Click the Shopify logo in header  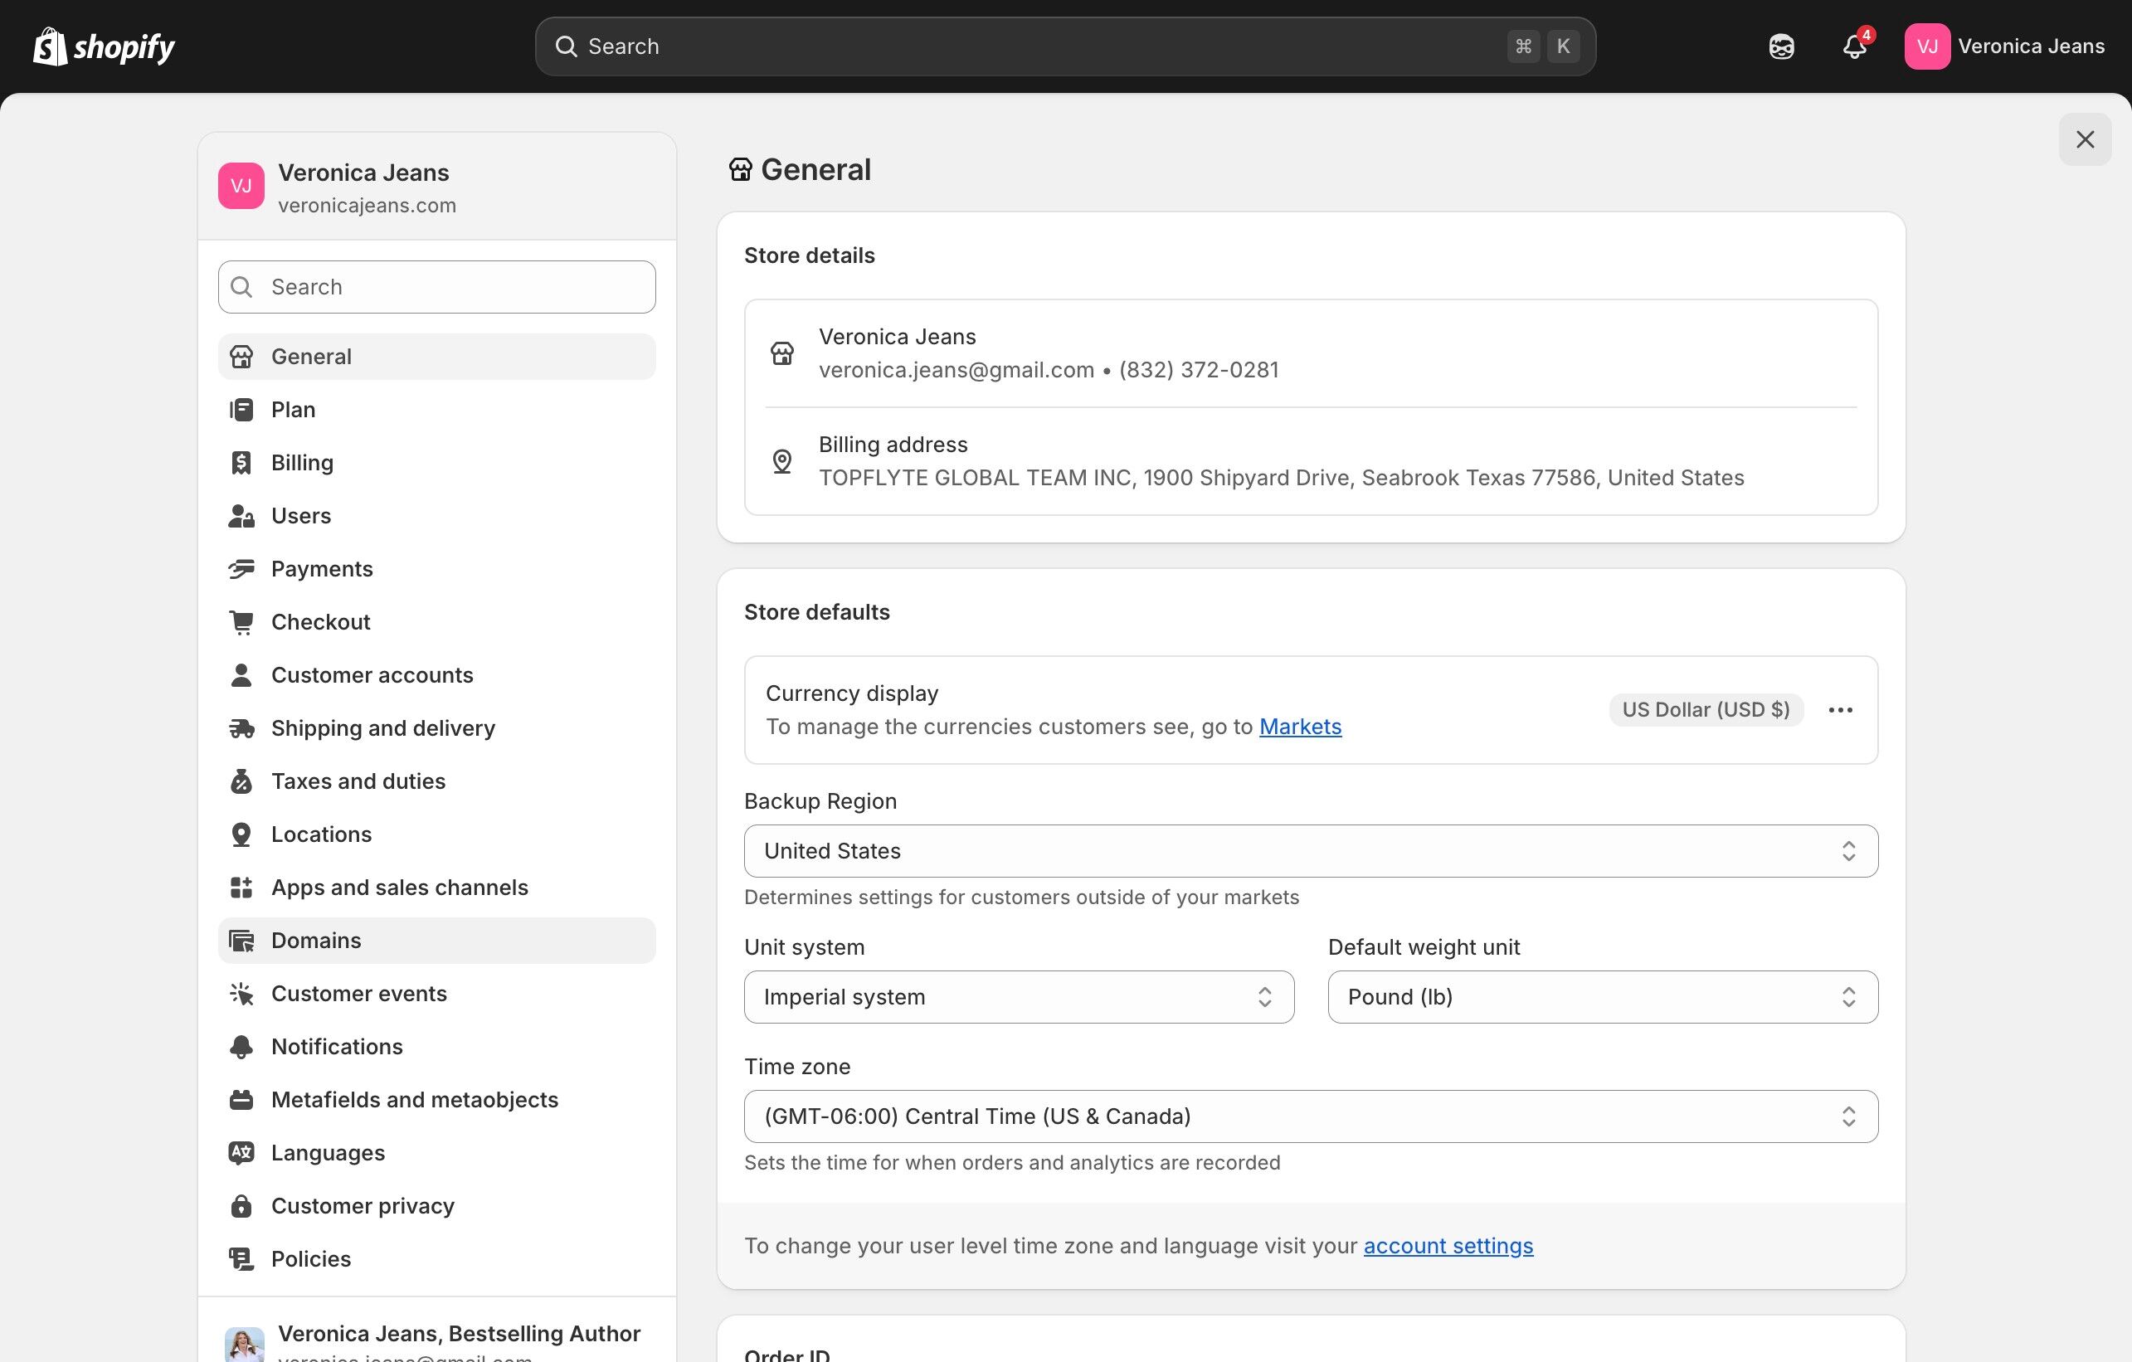click(104, 46)
